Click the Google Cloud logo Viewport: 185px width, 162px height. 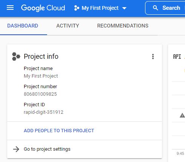(43, 8)
